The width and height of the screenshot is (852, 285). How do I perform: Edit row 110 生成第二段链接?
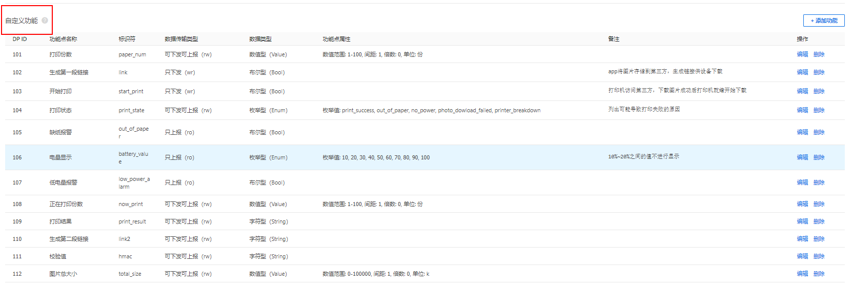[802, 239]
